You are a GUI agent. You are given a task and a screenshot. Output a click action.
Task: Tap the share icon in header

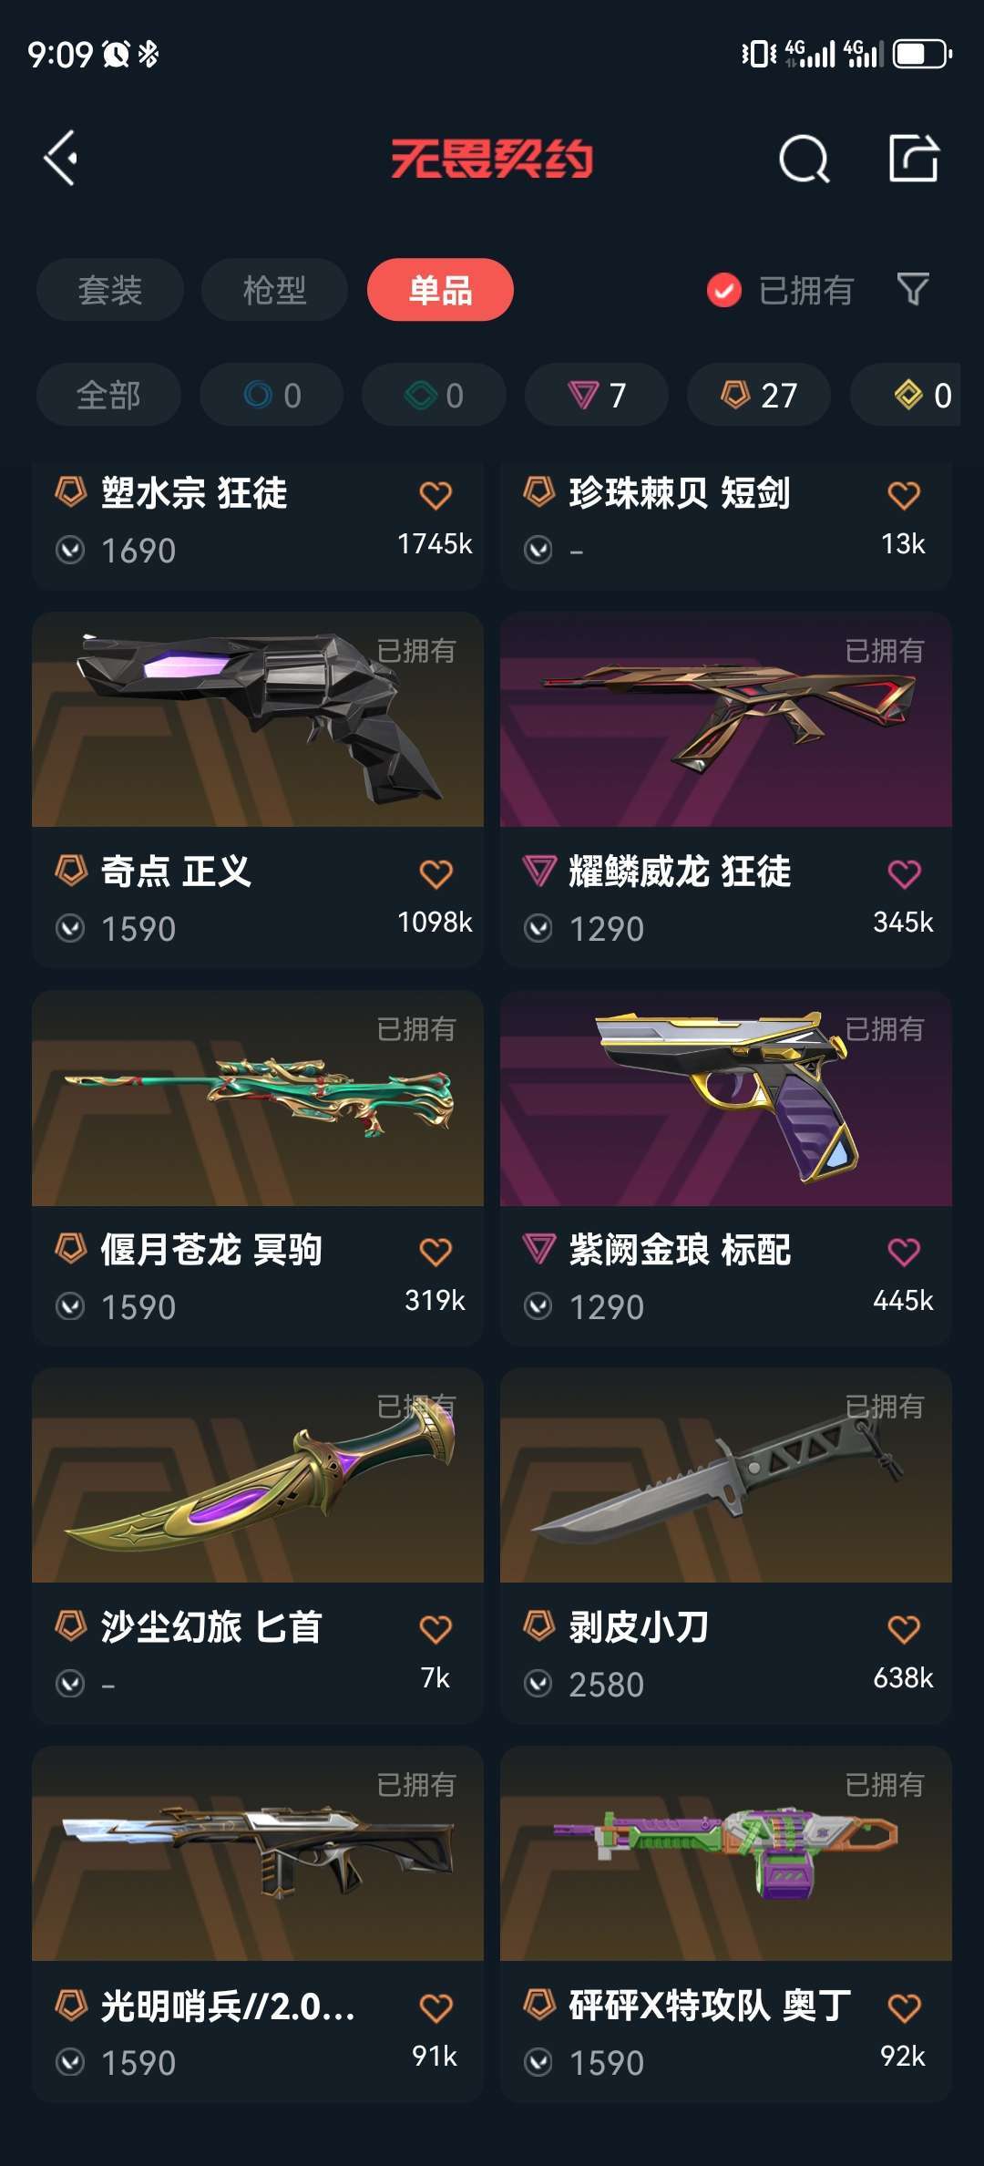click(914, 159)
